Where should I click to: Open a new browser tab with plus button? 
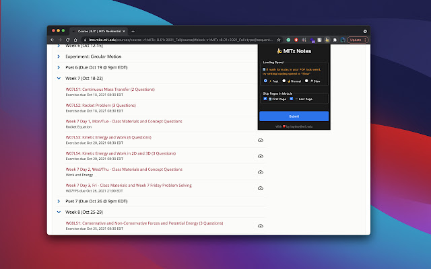click(133, 31)
